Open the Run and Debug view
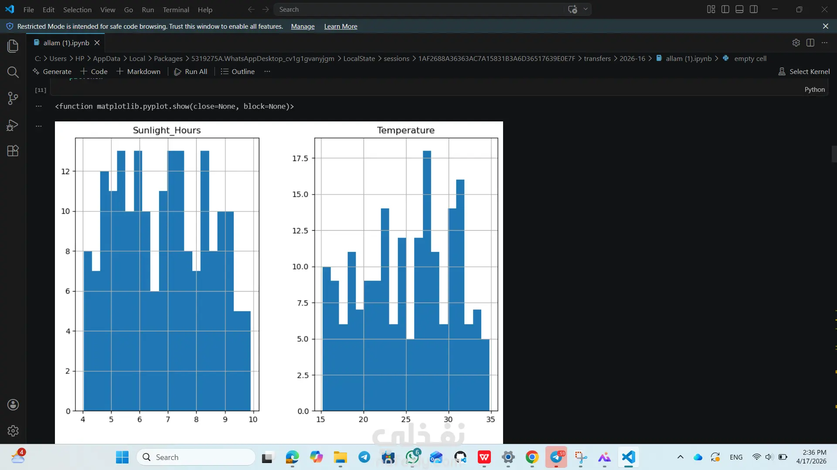Screen dimensions: 837x470 [13, 125]
